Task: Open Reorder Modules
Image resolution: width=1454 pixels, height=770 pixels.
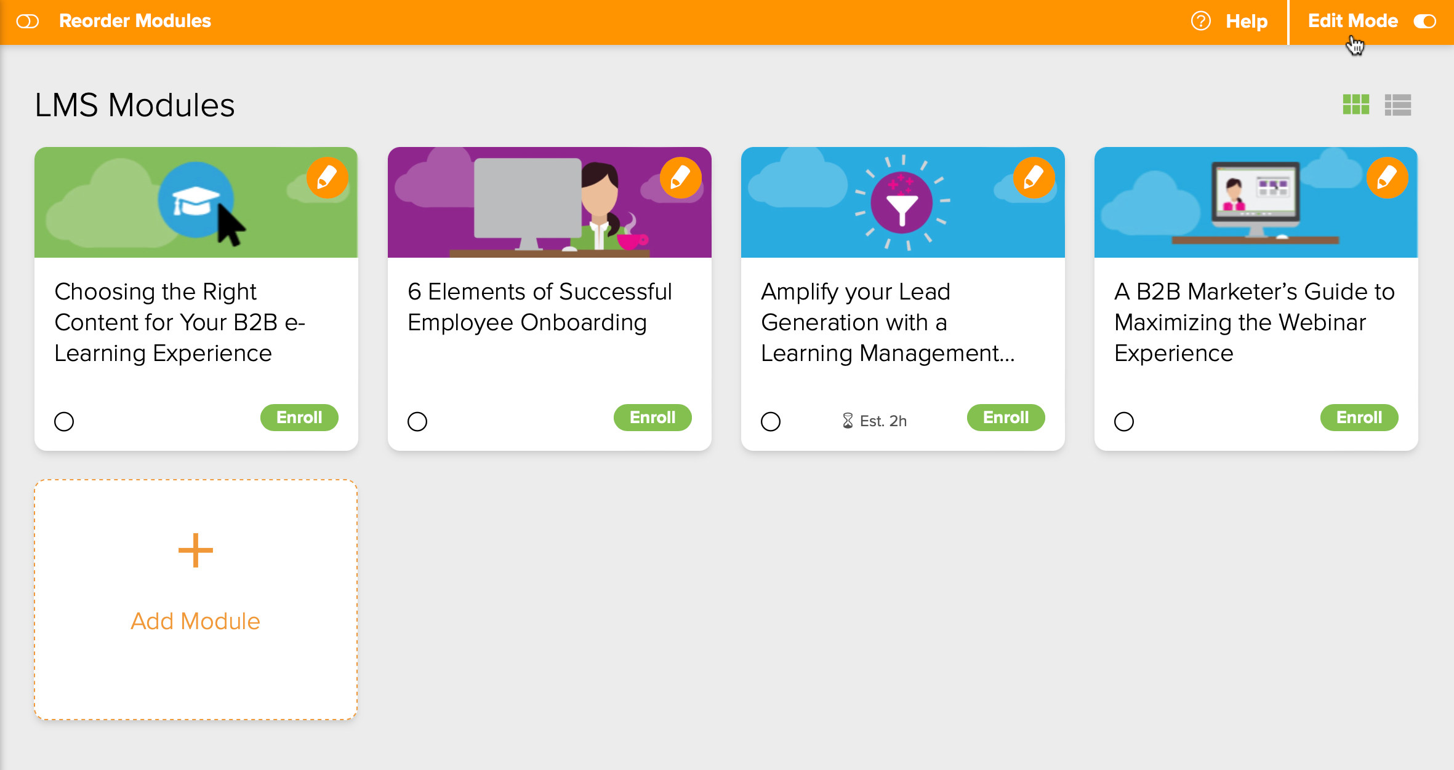Action: 135,21
